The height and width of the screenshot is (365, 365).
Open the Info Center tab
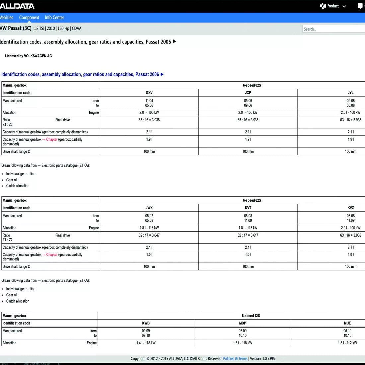click(x=54, y=18)
